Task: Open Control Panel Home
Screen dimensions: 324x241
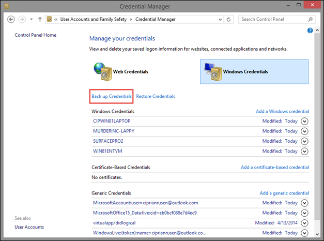Action: [35, 35]
